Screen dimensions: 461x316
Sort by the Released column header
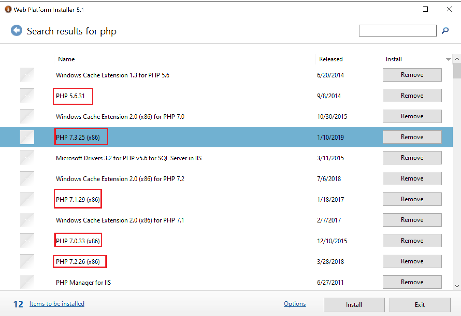click(x=331, y=59)
